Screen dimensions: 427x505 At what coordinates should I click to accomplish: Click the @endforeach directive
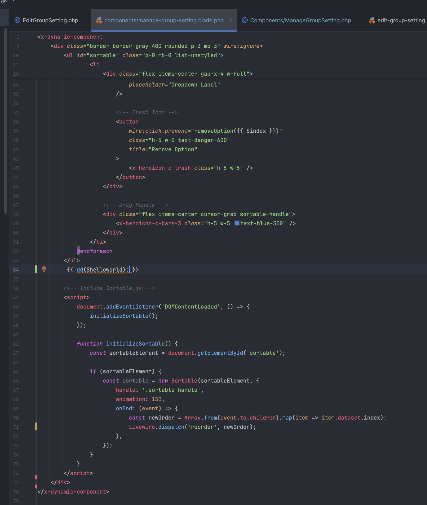coord(95,251)
